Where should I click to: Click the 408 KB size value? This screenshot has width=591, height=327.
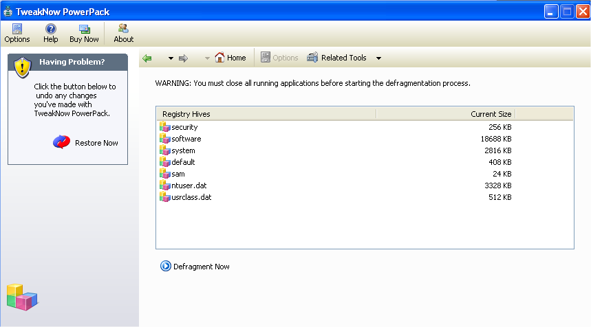499,162
